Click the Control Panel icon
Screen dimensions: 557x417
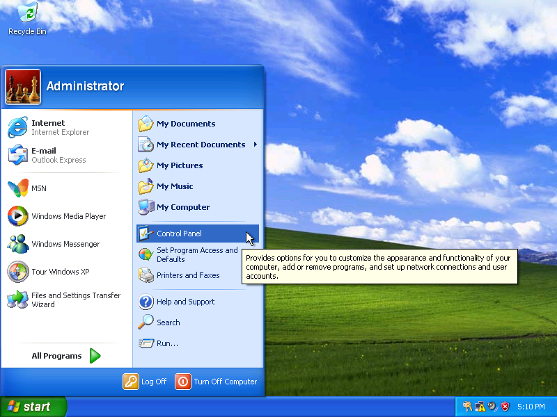[146, 234]
